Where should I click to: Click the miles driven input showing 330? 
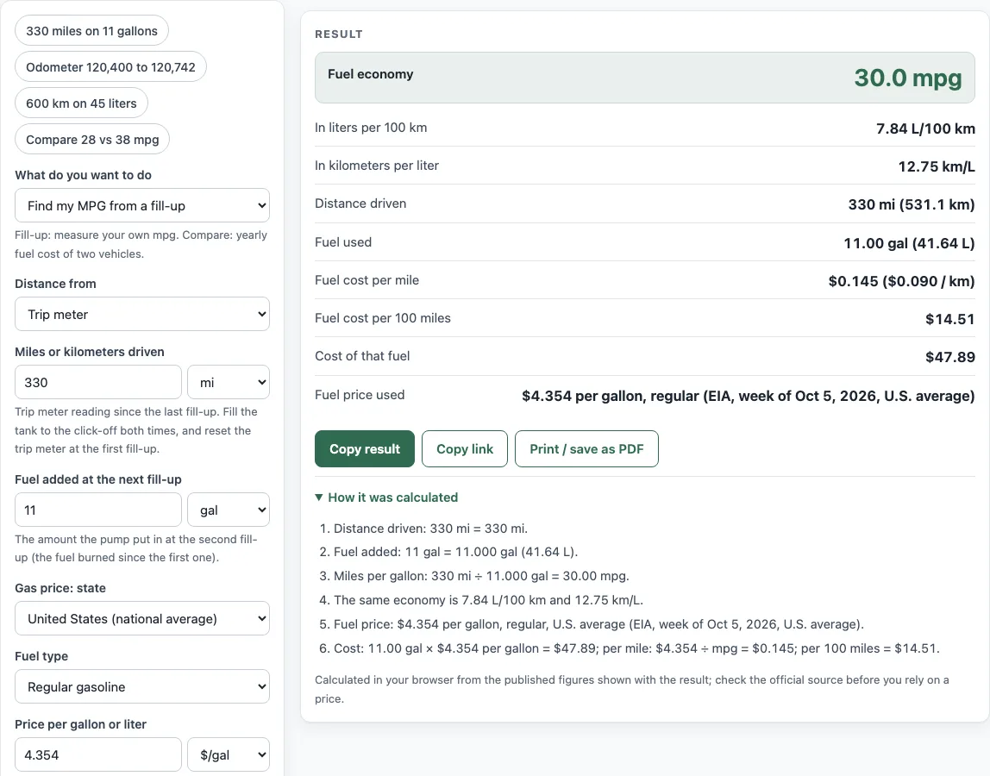coord(97,383)
